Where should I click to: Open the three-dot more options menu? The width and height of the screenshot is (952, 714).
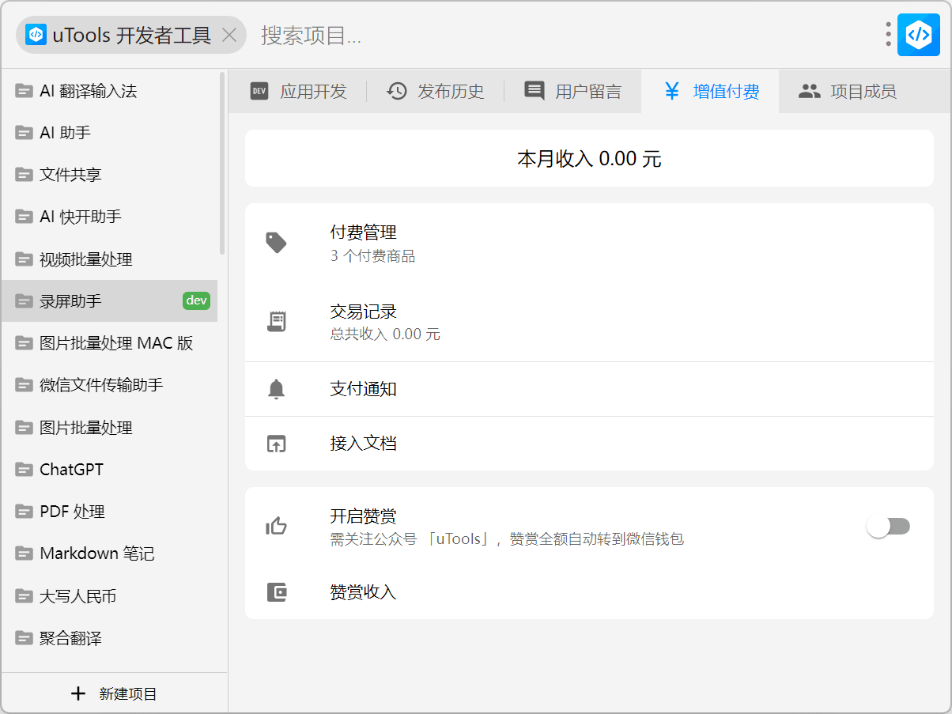coord(889,35)
